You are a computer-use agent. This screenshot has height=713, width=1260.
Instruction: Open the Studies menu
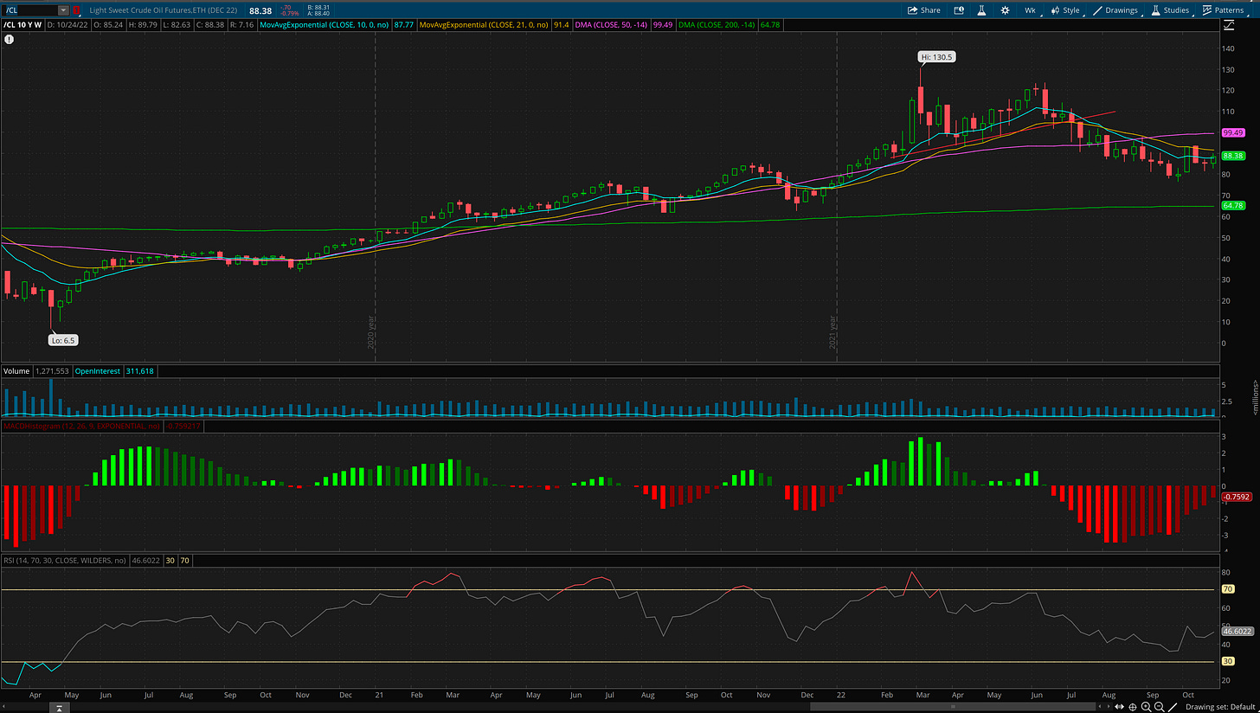pos(1170,10)
